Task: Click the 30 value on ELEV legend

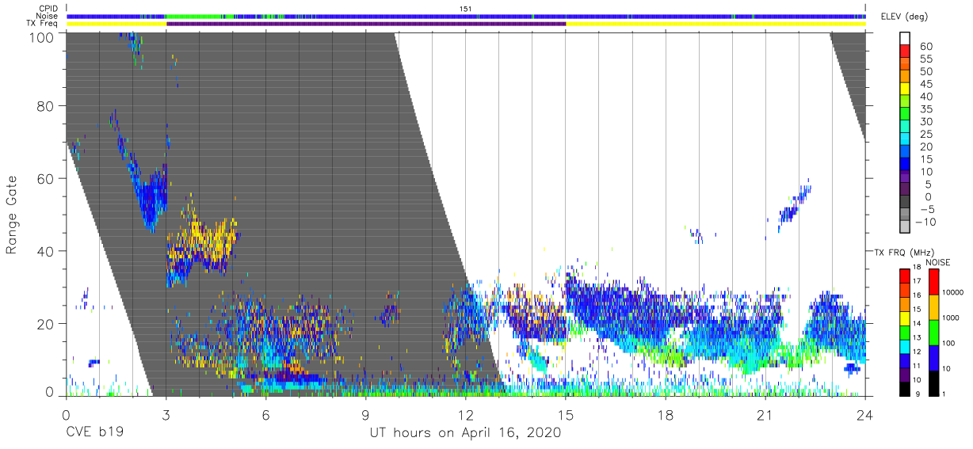Action: coord(925,122)
